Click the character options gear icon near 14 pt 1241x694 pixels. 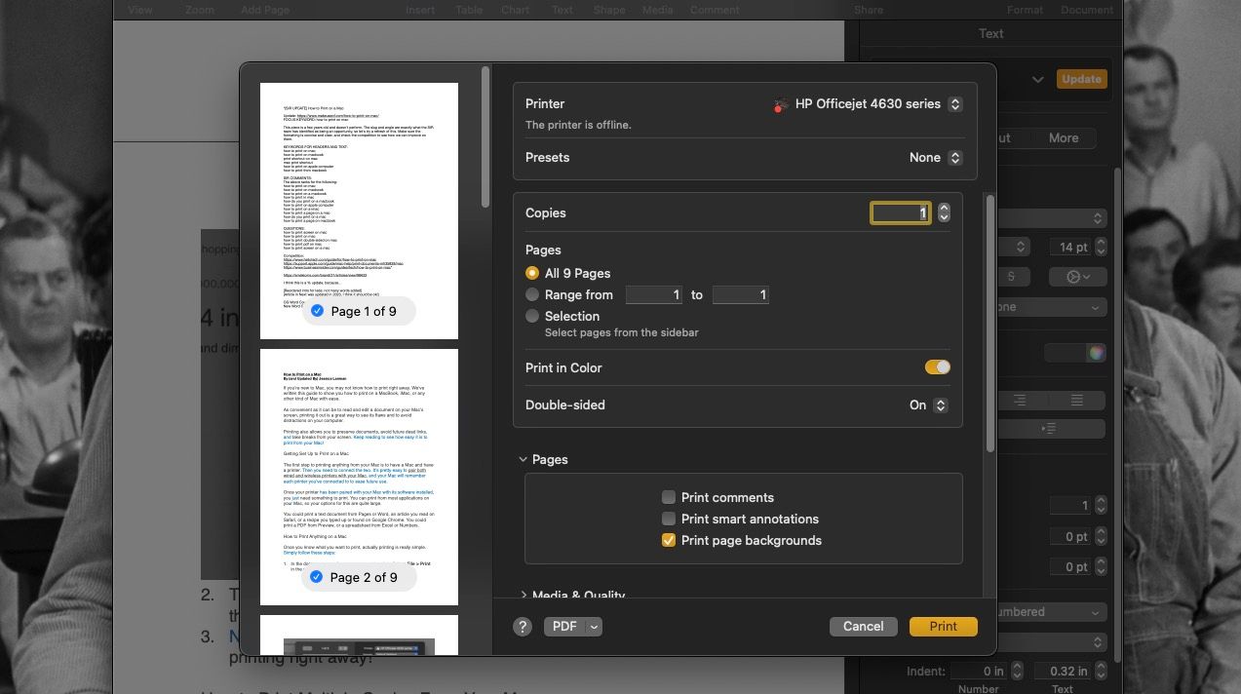(x=1075, y=276)
